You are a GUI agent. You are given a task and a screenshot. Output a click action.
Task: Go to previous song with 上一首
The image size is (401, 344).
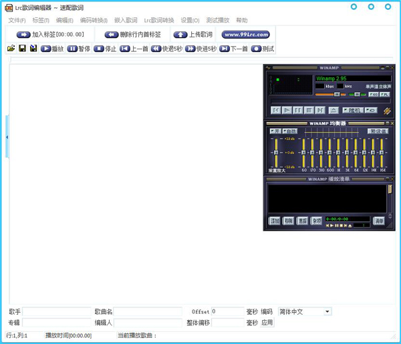pyautogui.click(x=134, y=49)
